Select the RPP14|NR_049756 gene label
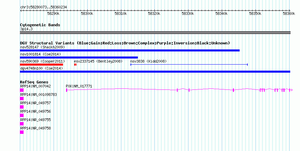The image size is (300, 151). click(36, 111)
